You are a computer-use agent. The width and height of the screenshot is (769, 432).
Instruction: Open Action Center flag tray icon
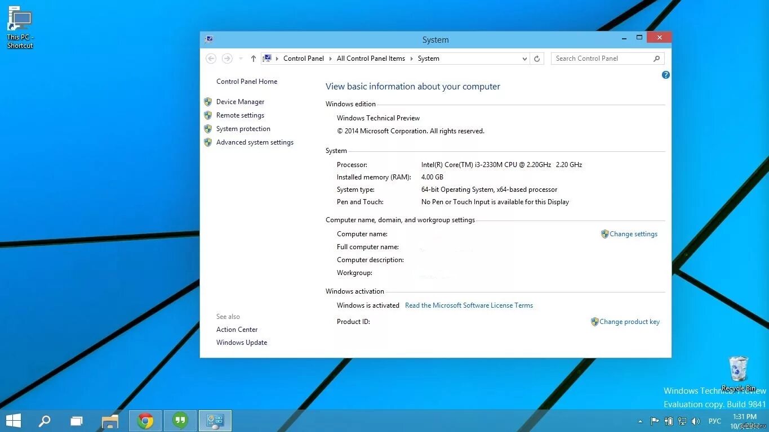click(655, 421)
